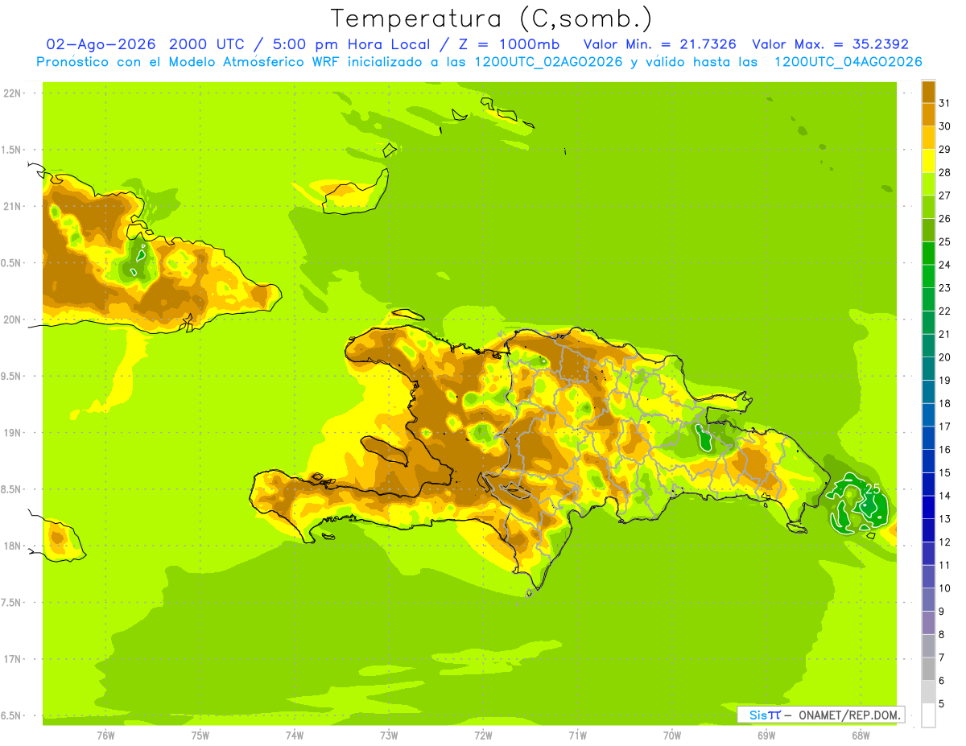Select the date text "02-Ago-2026"
The image size is (966, 746).
(x=101, y=44)
